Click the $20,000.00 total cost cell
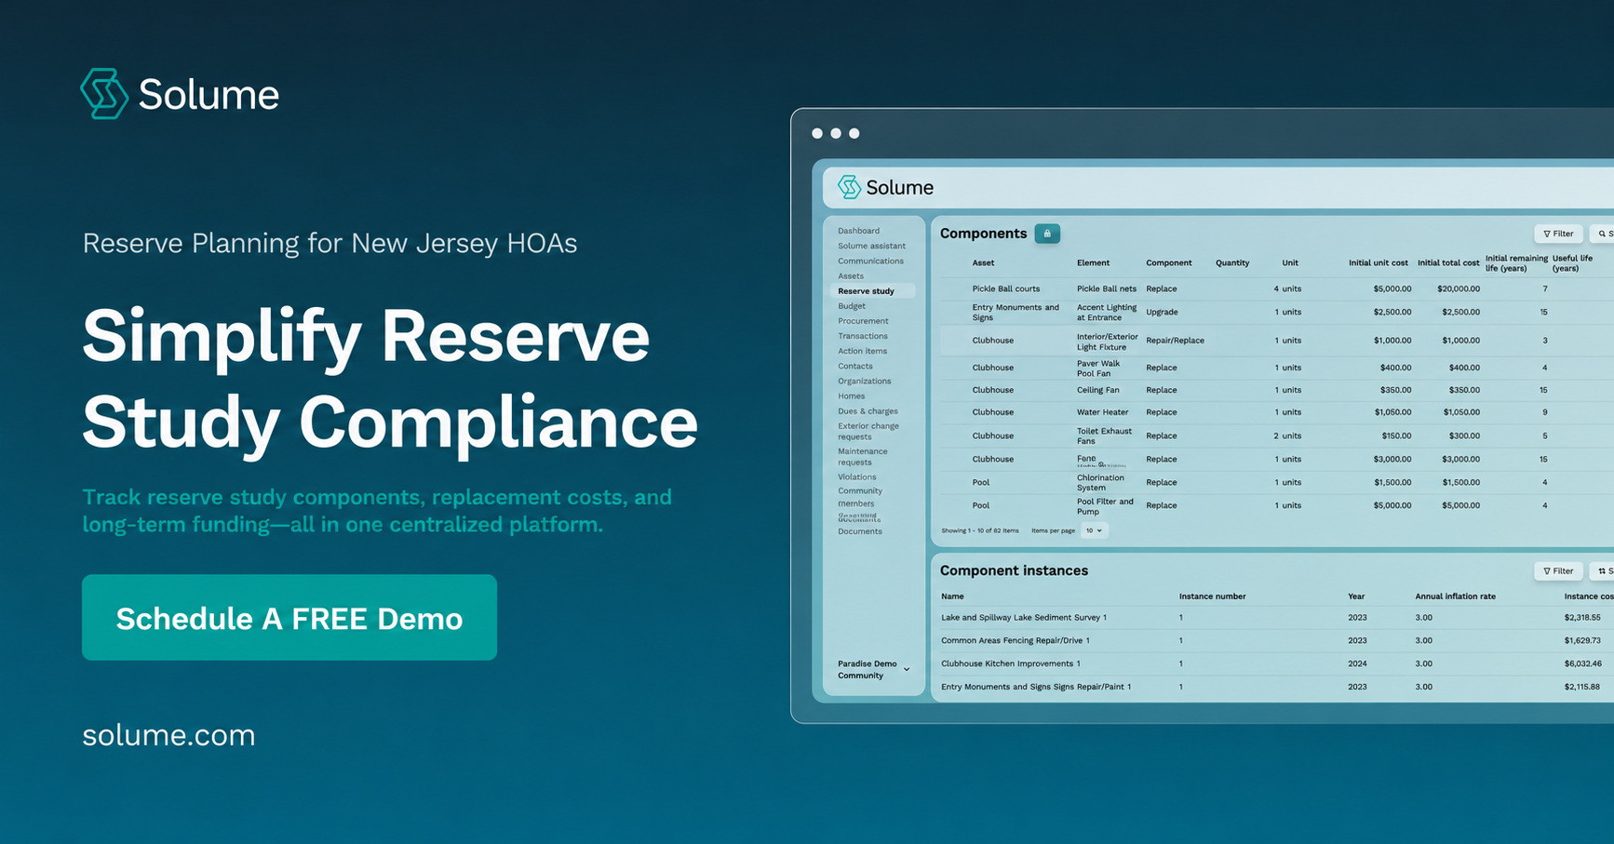This screenshot has height=844, width=1614. [x=1459, y=288]
